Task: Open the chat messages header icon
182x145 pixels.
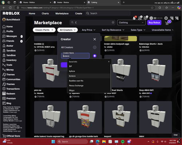Action: 146,18
